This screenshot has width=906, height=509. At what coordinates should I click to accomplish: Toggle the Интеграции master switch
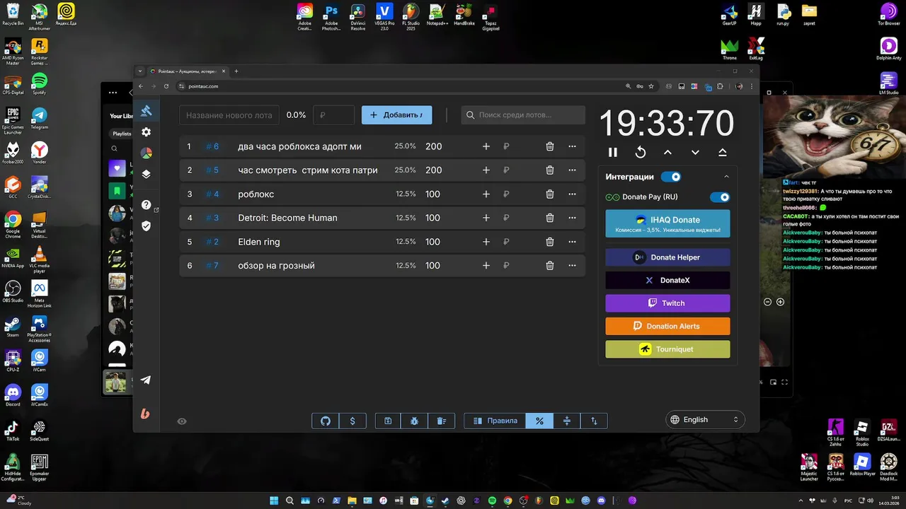(671, 177)
